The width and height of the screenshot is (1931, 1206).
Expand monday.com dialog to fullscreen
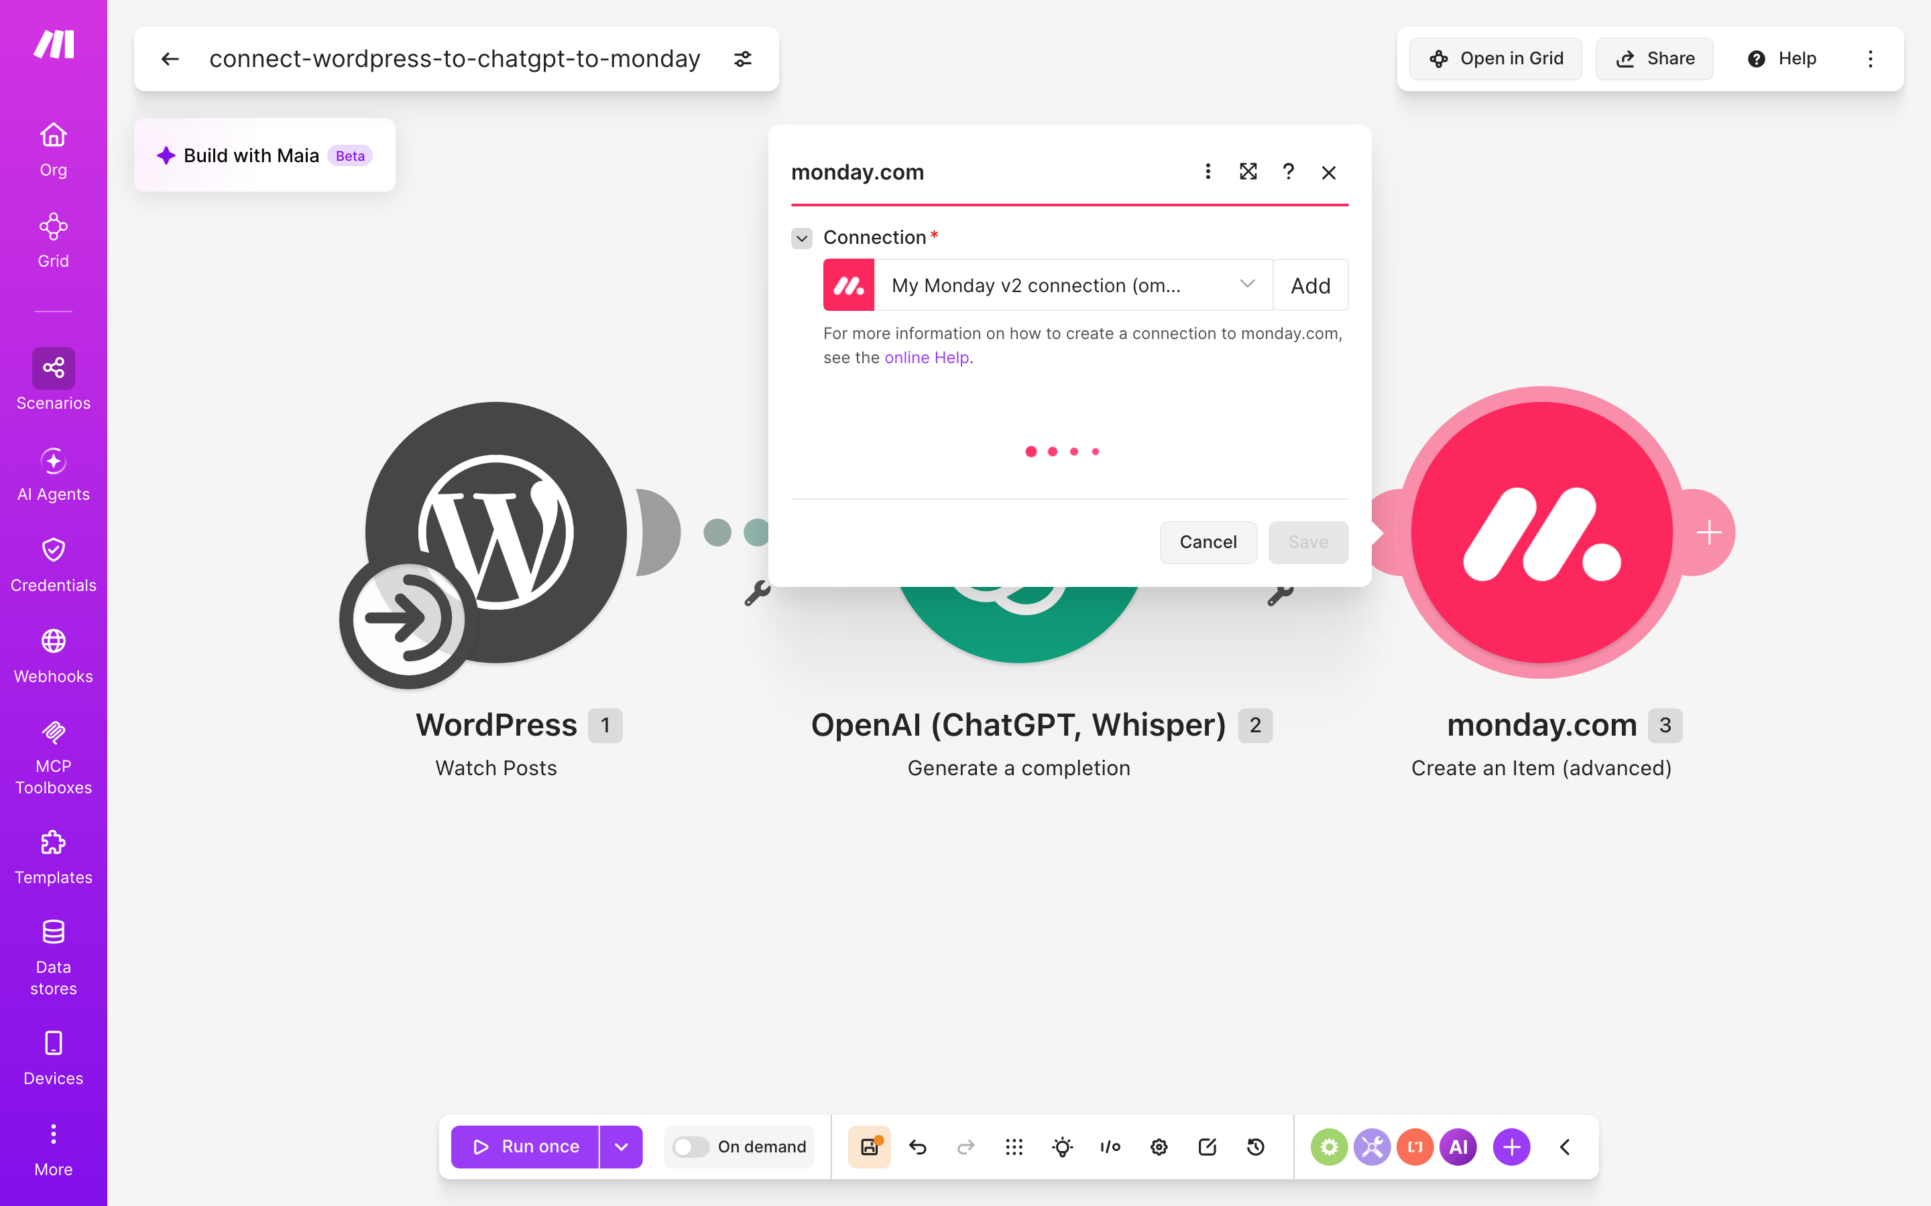1248,172
